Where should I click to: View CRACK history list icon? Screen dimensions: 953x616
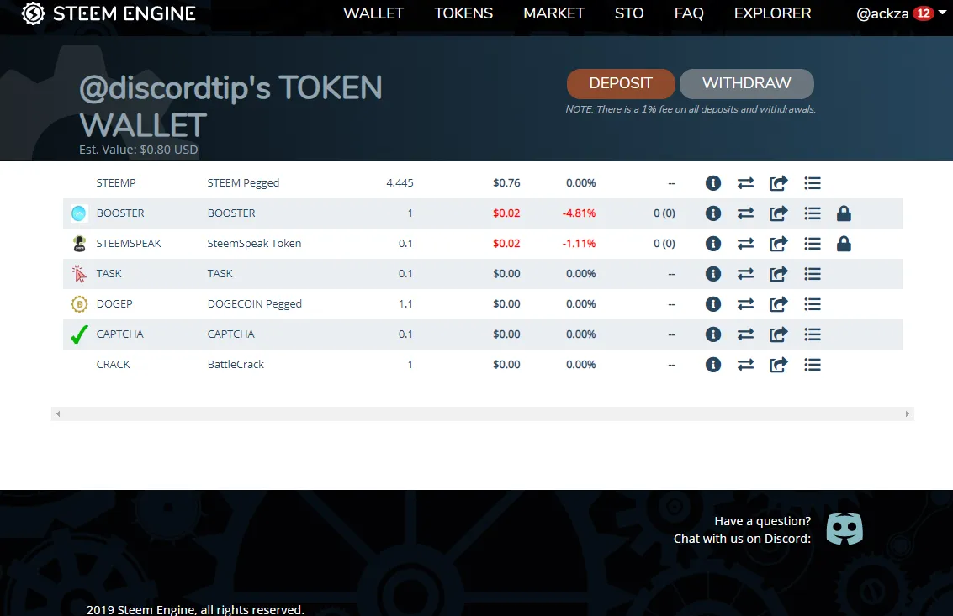[813, 365]
